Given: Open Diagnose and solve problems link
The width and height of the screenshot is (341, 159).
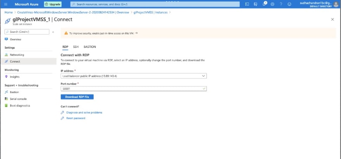Looking at the screenshot, I should (x=84, y=112).
